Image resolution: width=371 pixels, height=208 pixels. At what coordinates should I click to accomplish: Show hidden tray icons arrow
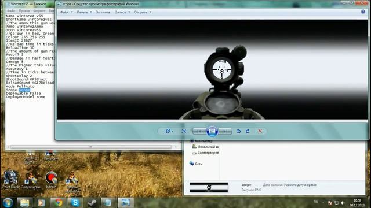point(323,203)
